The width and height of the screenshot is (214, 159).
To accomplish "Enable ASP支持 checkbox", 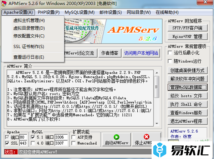I will 73,137.
